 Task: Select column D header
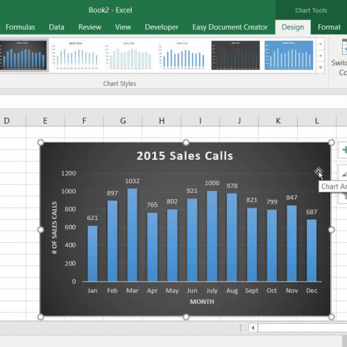(12, 121)
